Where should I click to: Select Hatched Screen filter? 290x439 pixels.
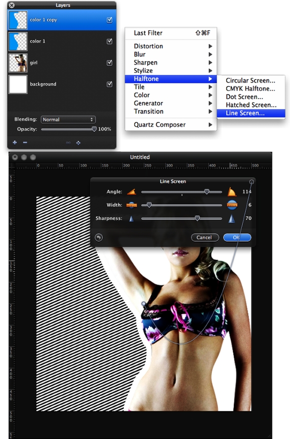(x=251, y=105)
